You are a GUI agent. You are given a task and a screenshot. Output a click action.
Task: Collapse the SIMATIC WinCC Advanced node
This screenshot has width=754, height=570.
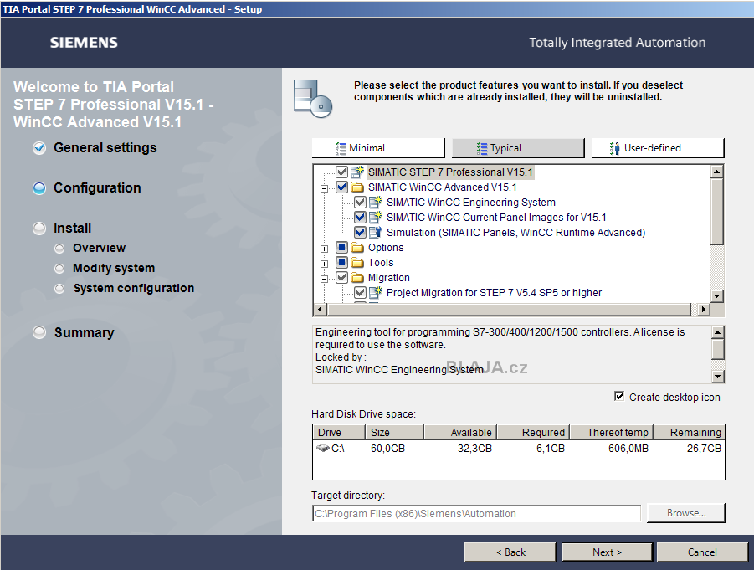(x=326, y=187)
